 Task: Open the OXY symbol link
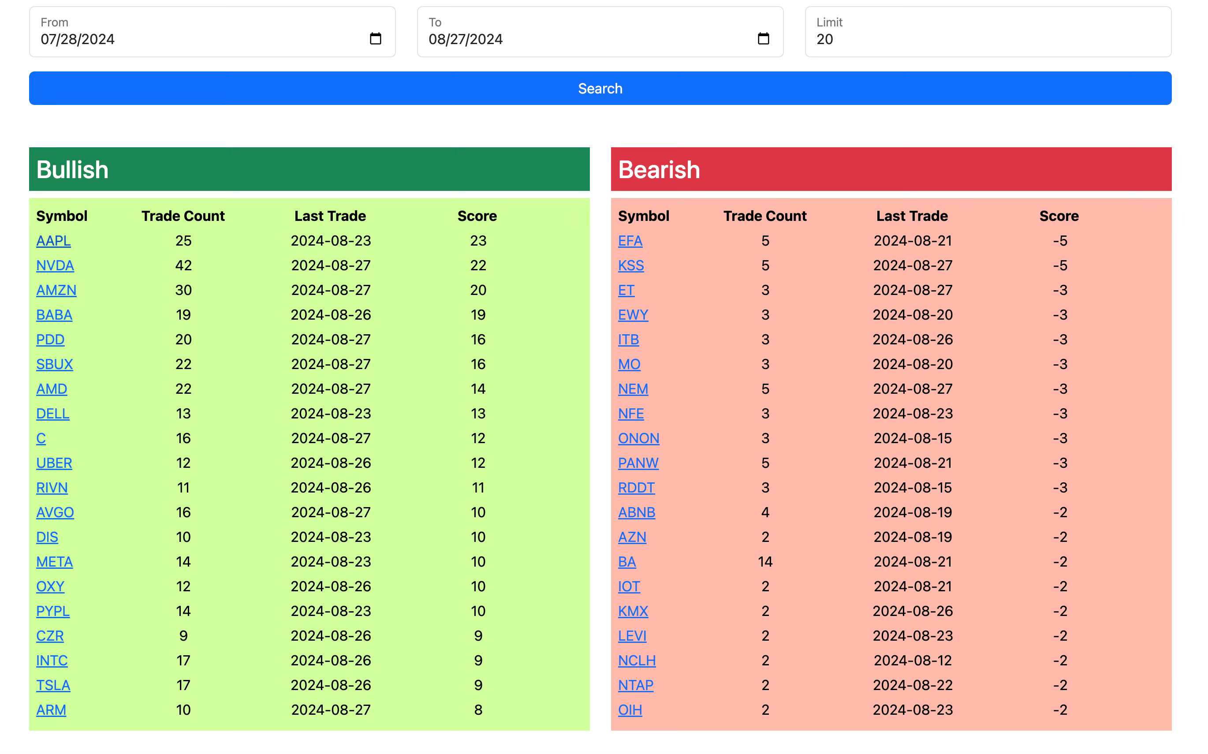[x=50, y=586]
